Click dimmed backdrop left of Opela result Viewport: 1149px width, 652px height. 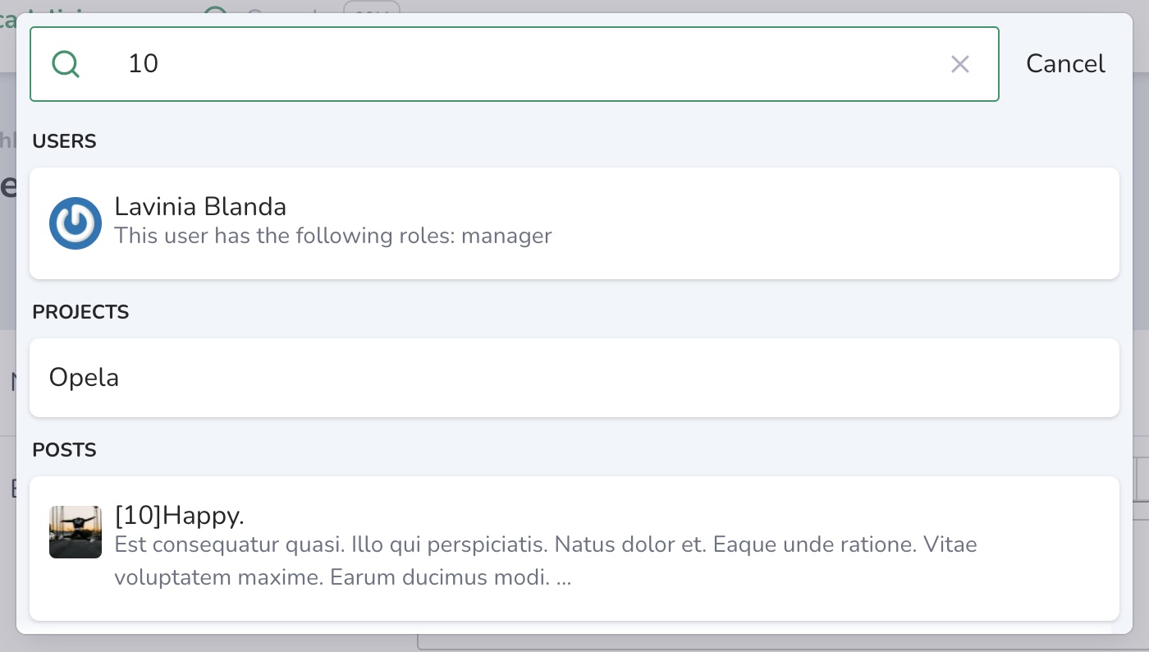(8, 382)
